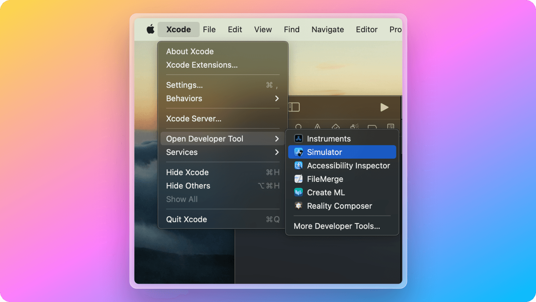Open the Navigate menu
Viewport: 536px width, 302px height.
coord(328,30)
